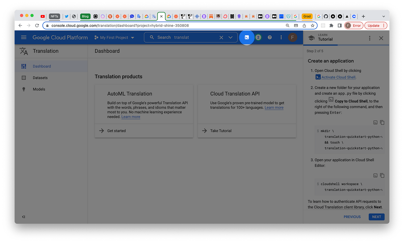Close the current active tab
The image size is (404, 243).
tap(161, 16)
